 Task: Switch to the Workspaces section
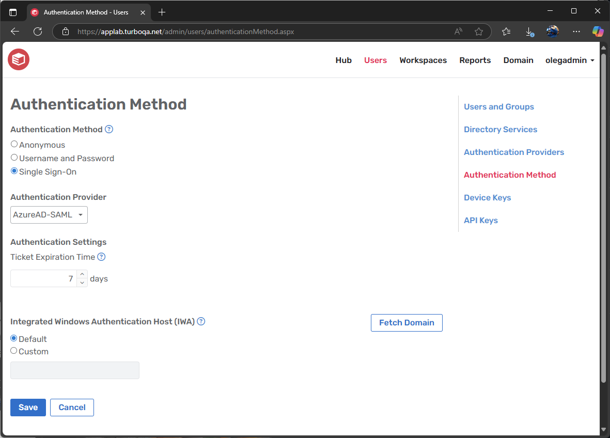(423, 60)
